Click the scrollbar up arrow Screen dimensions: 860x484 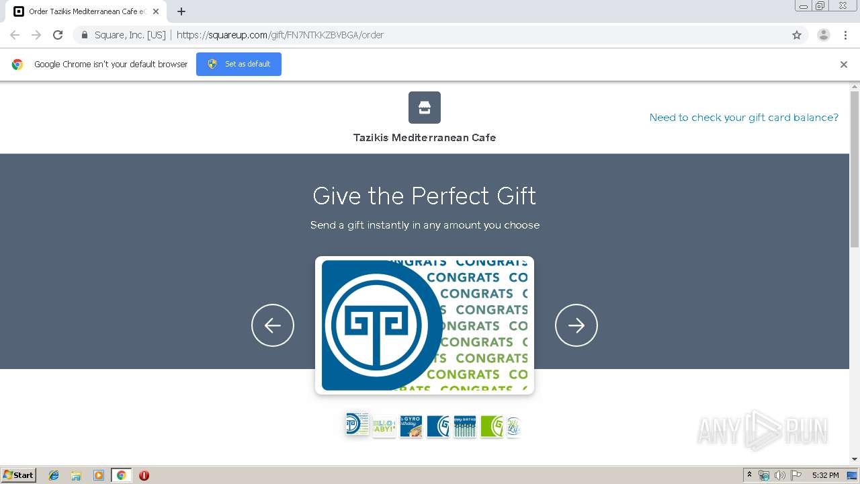[x=855, y=87]
